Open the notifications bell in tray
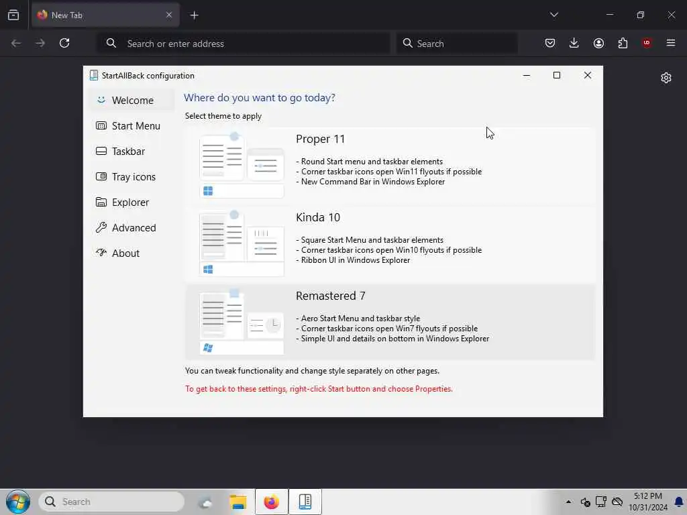Screen dimensions: 687x515 point(679,502)
